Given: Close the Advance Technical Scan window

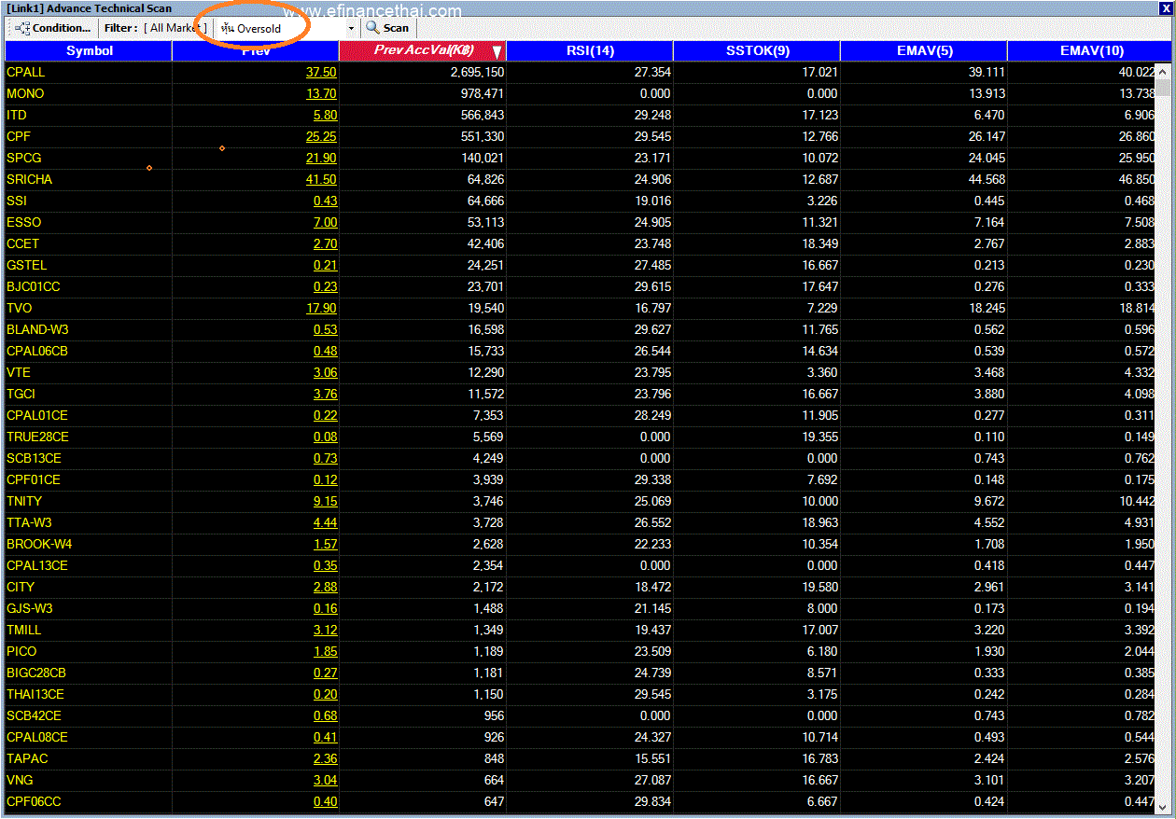Looking at the screenshot, I should pyautogui.click(x=1166, y=8).
